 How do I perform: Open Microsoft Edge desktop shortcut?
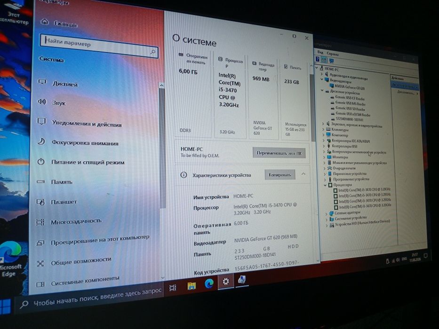11,259
